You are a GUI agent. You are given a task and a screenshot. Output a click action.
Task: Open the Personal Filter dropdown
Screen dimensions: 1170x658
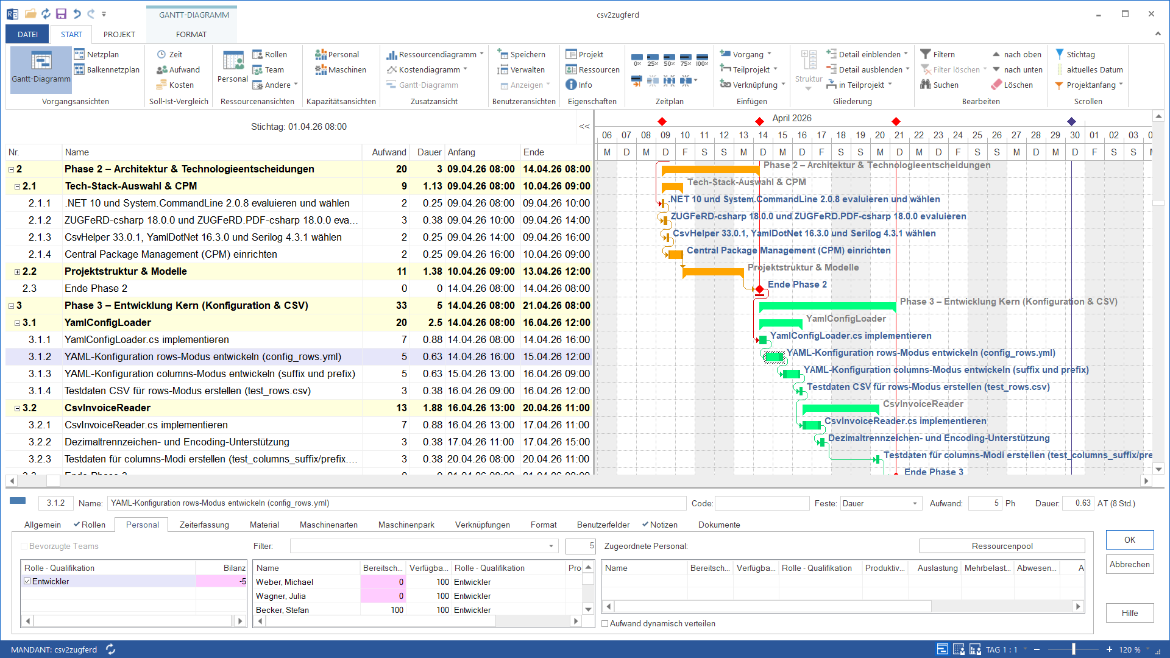pyautogui.click(x=551, y=546)
